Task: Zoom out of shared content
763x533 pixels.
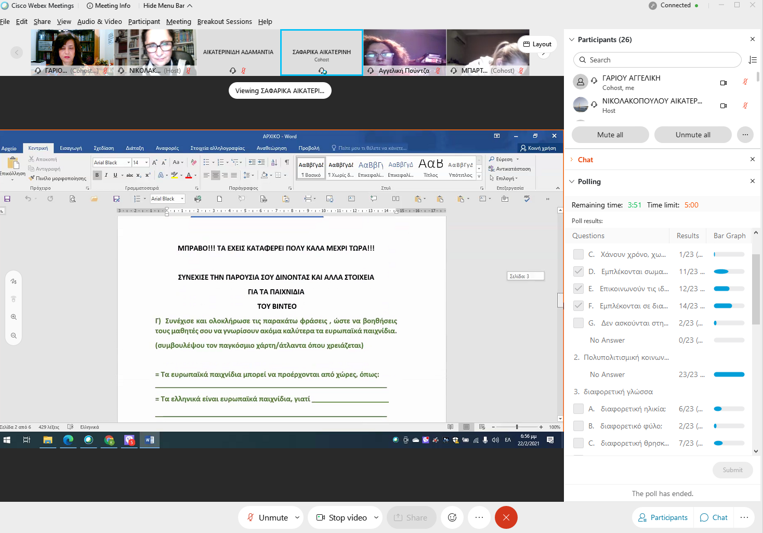Action: (14, 335)
